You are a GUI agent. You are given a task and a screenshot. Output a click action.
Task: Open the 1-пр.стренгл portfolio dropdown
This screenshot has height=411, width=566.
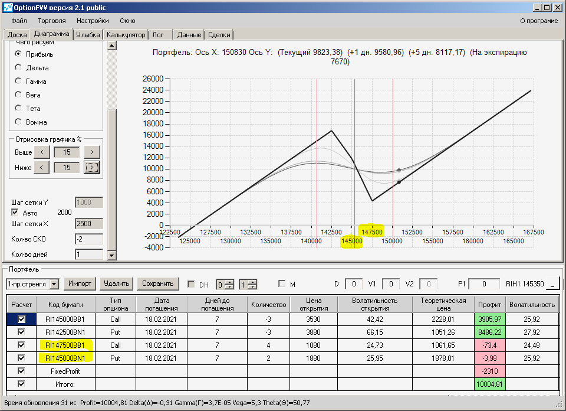[x=54, y=284]
